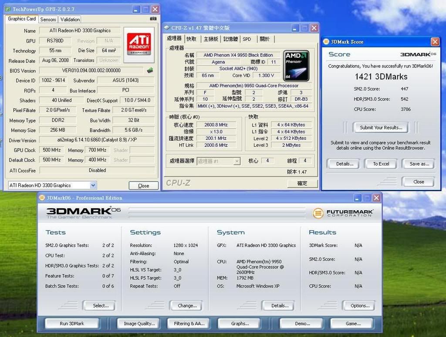Click the 1421 3DMarks score text
This screenshot has width=446, height=337.
pos(381,77)
